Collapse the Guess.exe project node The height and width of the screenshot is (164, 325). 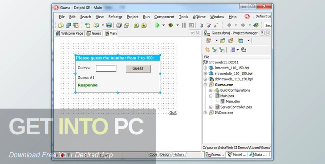205,85
